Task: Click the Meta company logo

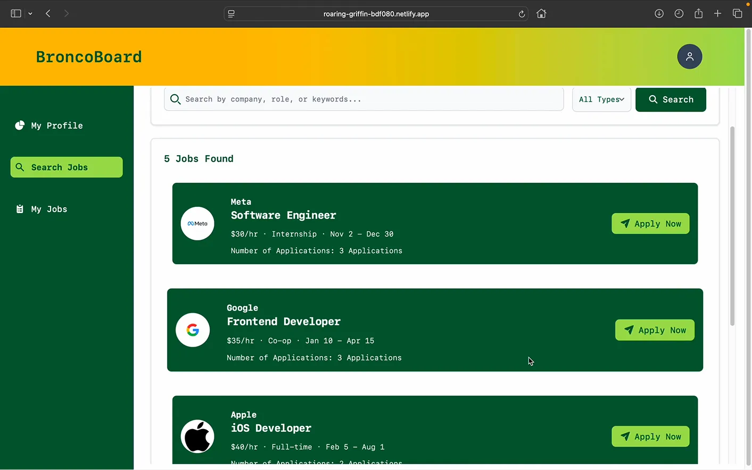Action: [197, 223]
